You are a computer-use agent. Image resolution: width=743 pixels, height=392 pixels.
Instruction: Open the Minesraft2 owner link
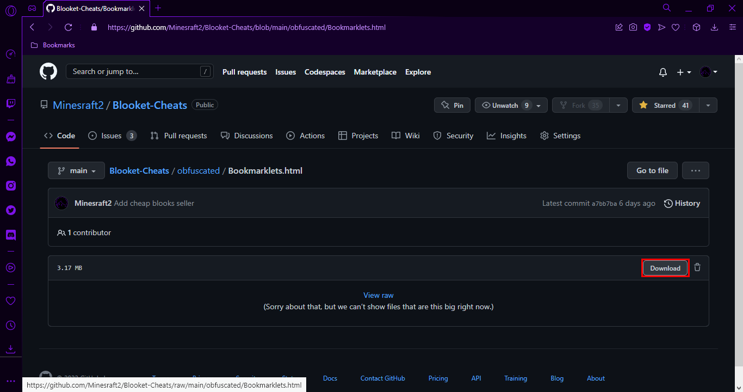tap(78, 105)
